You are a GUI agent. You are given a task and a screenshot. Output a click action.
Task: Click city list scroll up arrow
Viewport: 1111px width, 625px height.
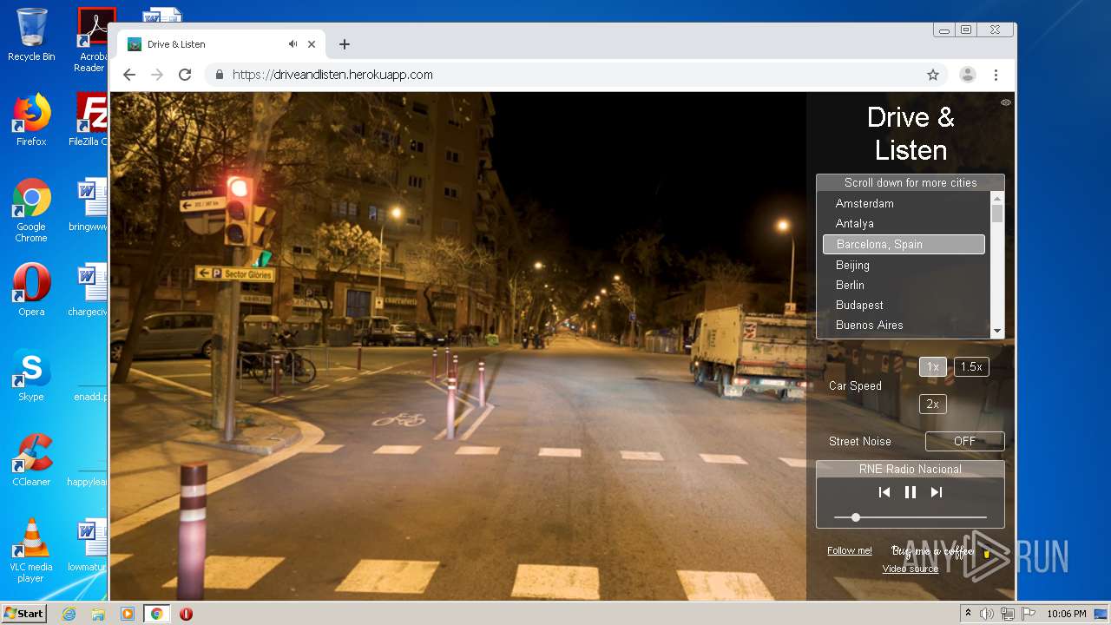[997, 198]
